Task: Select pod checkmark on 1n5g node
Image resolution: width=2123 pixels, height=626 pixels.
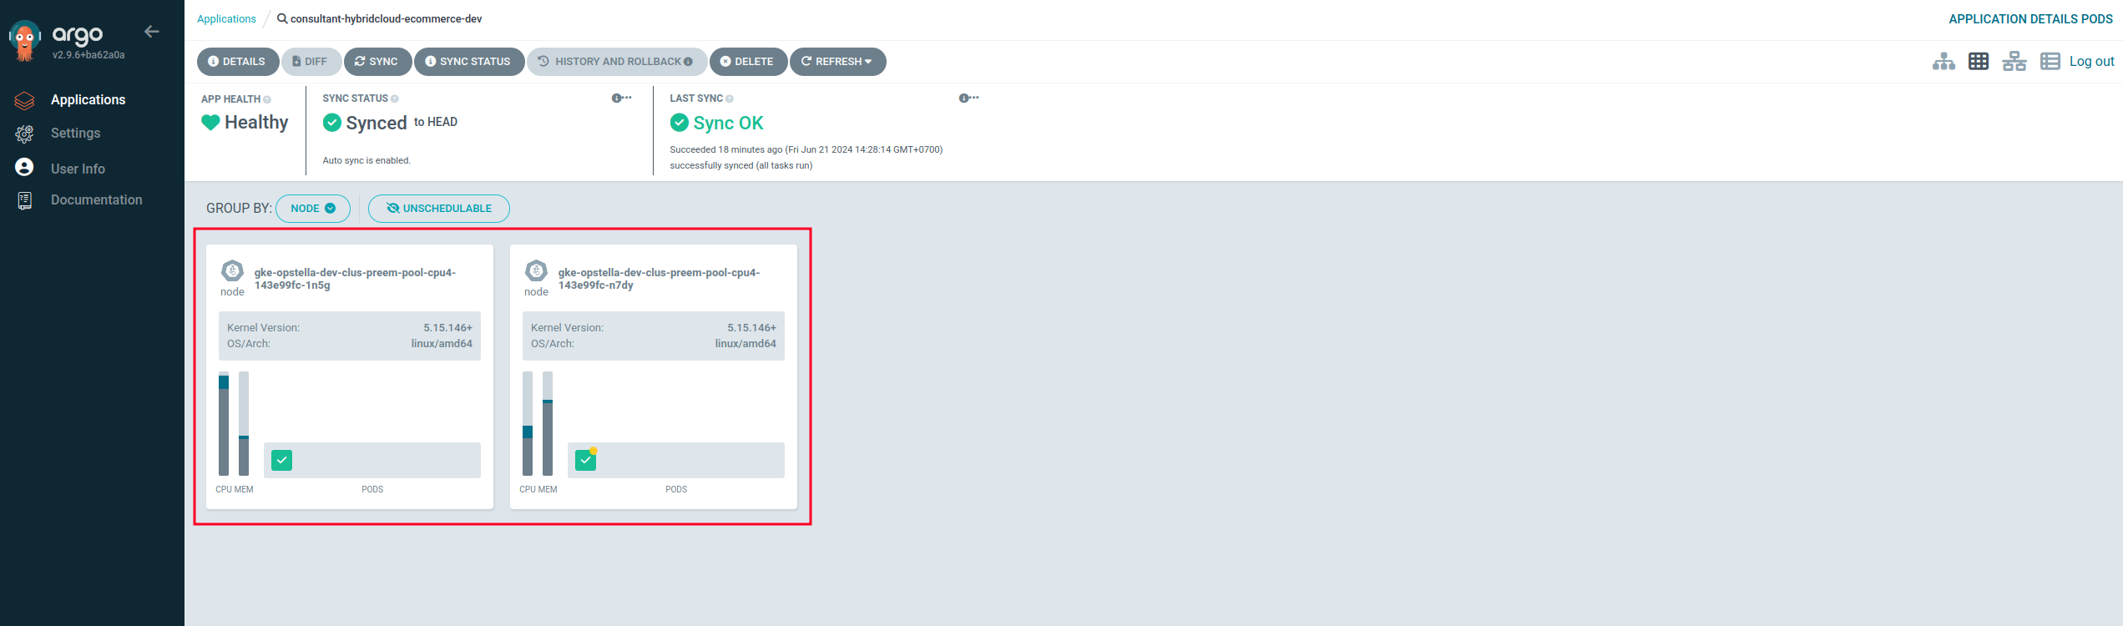Action: pyautogui.click(x=282, y=460)
